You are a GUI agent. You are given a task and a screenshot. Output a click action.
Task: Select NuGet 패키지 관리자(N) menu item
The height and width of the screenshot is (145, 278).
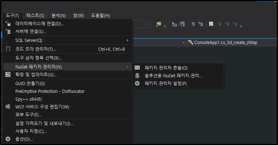click(x=67, y=67)
